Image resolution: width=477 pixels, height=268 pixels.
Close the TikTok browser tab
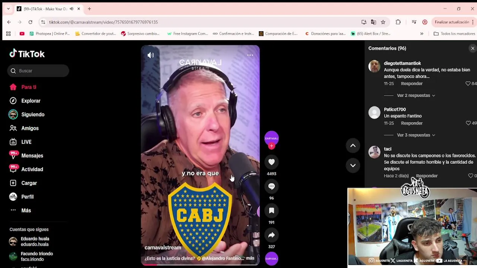79,9
